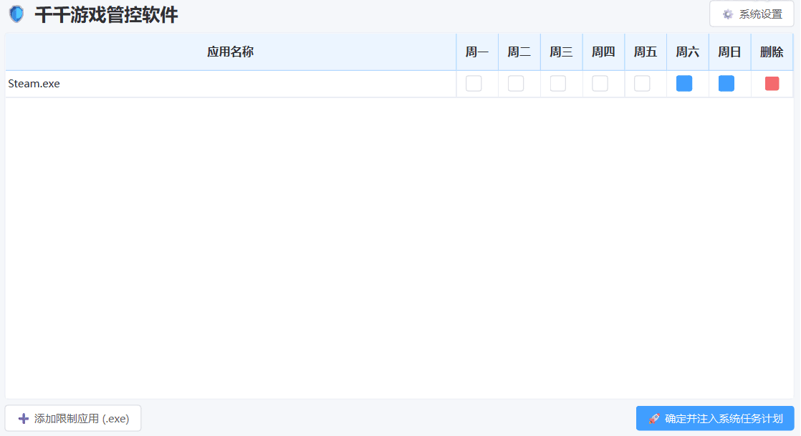Viewport: 801px width, 436px height.
Task: Click the blue shield logo icon
Action: pos(16,14)
